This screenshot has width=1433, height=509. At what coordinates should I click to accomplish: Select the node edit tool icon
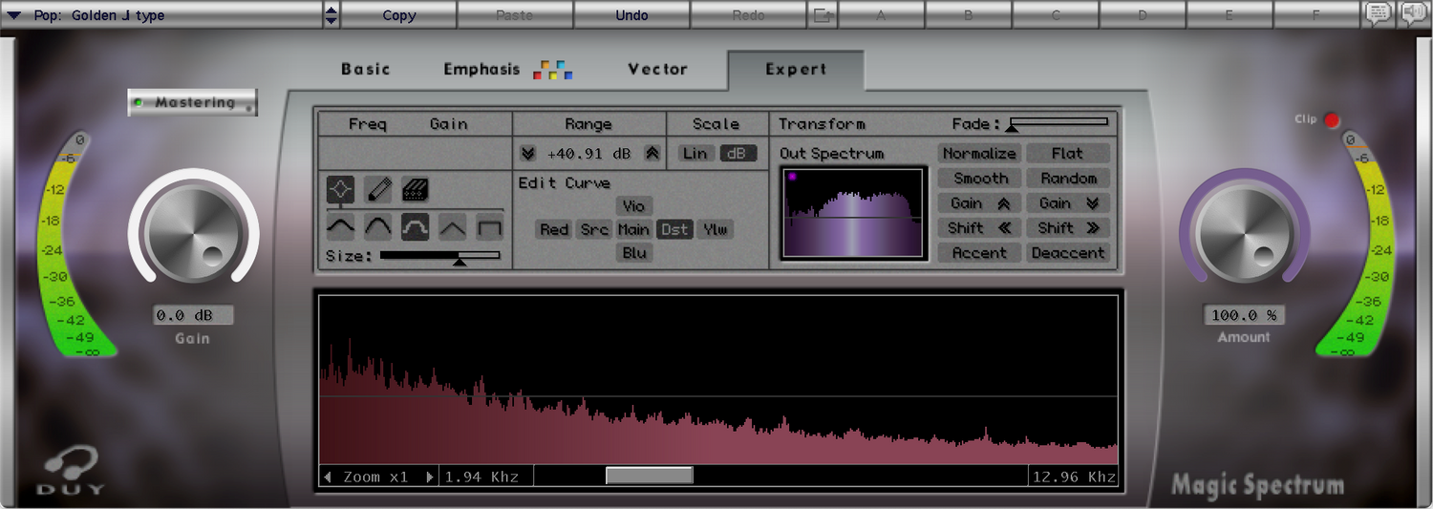(341, 189)
